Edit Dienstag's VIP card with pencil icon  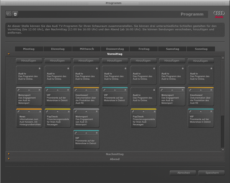click(47, 90)
